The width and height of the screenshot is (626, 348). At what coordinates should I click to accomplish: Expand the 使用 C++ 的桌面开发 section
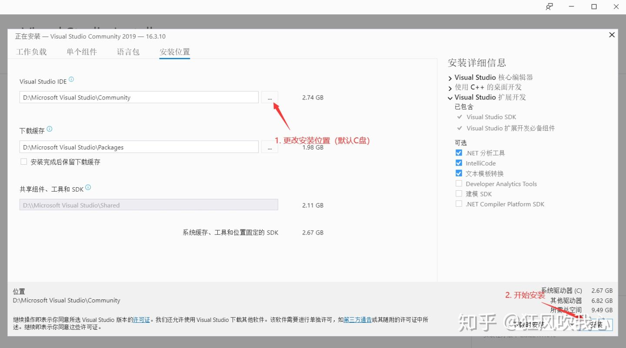click(x=450, y=87)
